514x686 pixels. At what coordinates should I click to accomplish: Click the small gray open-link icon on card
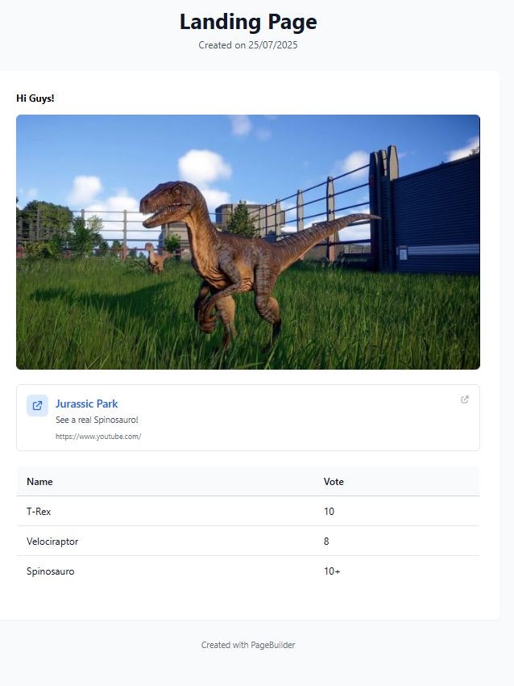pyautogui.click(x=465, y=399)
